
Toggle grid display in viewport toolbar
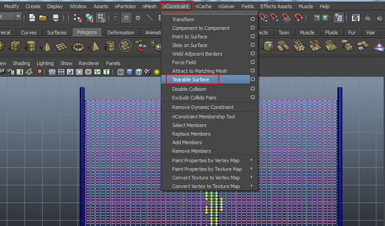click(52, 72)
